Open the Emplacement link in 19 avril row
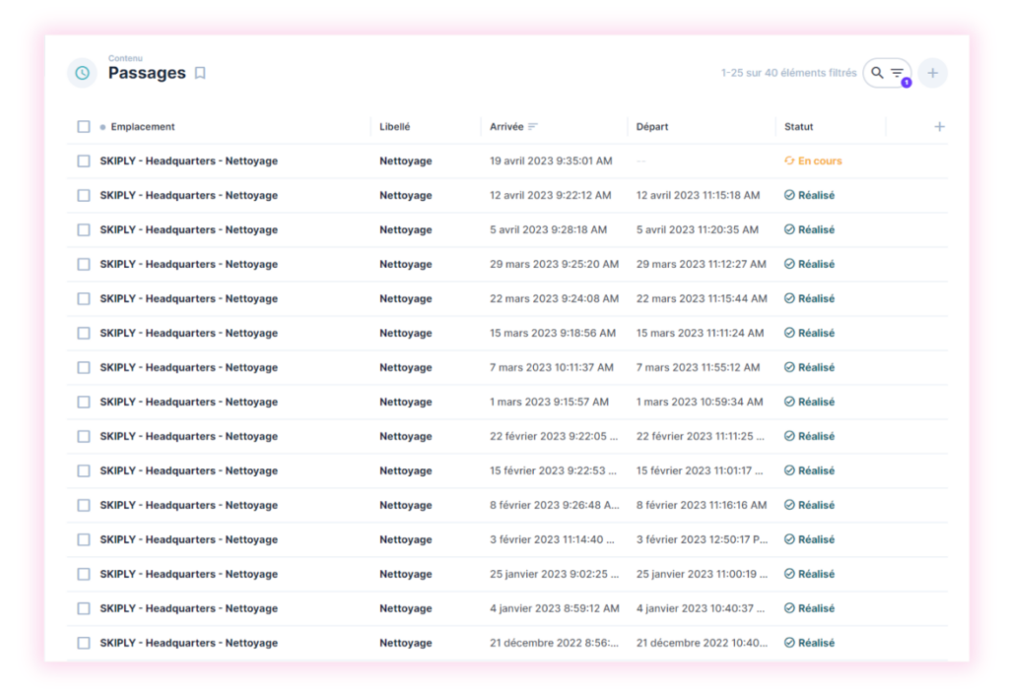1009x692 pixels. pyautogui.click(x=188, y=160)
